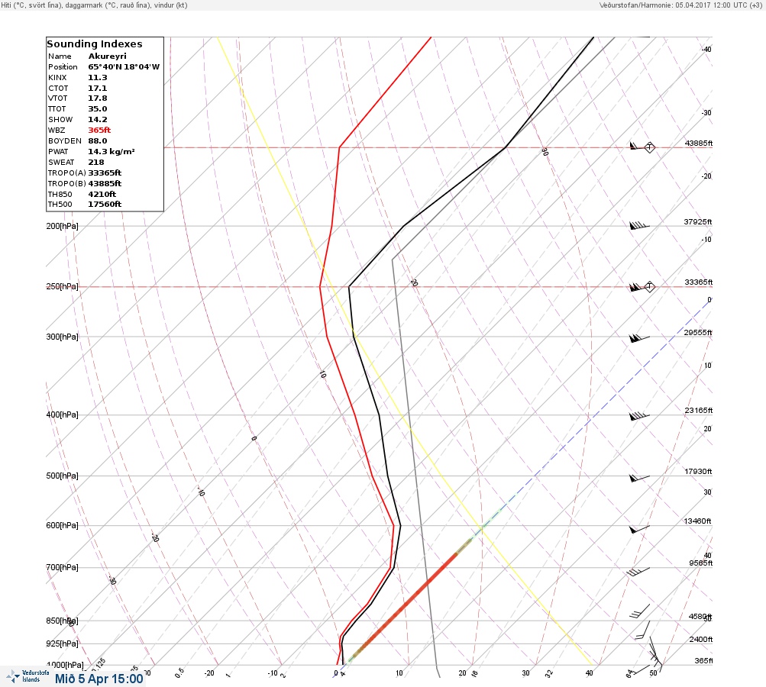This screenshot has height=687, width=766.
Task: Select the TH500 value 17560ft
Action: 105,204
